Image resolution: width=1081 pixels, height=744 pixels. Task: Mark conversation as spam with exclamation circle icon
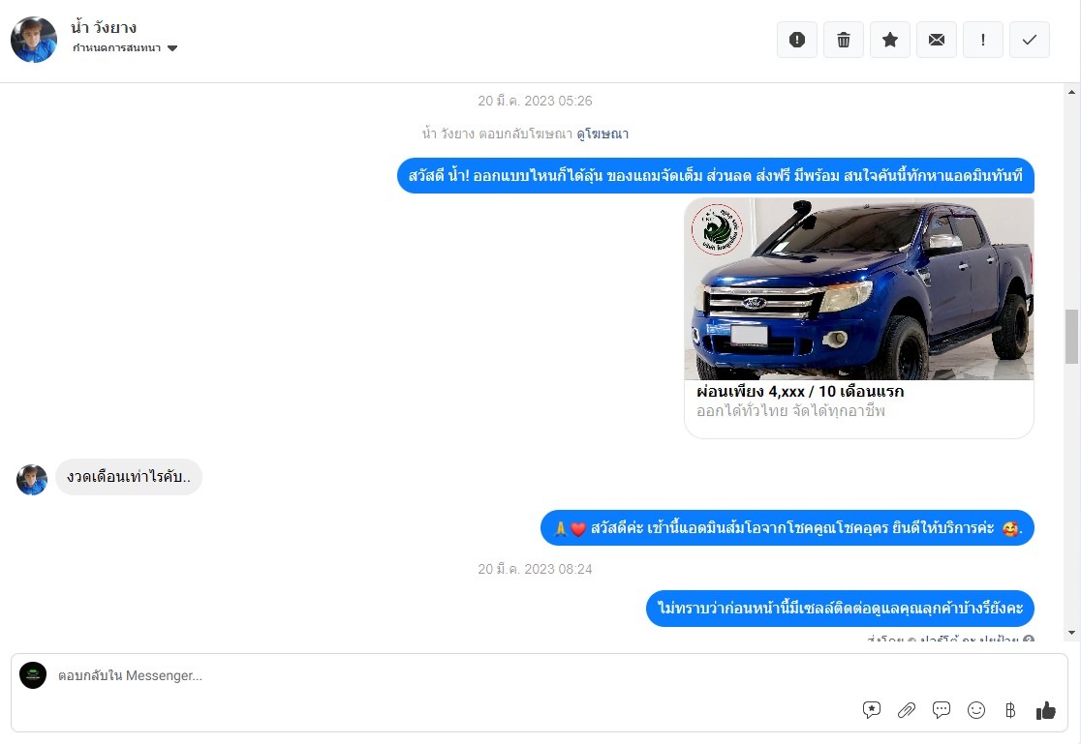point(797,40)
